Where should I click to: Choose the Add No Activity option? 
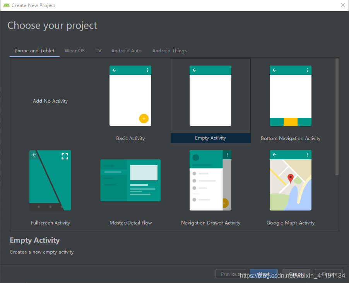click(50, 101)
